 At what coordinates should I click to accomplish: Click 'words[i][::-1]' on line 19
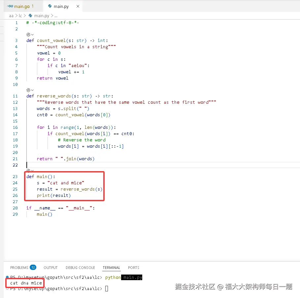105,146
